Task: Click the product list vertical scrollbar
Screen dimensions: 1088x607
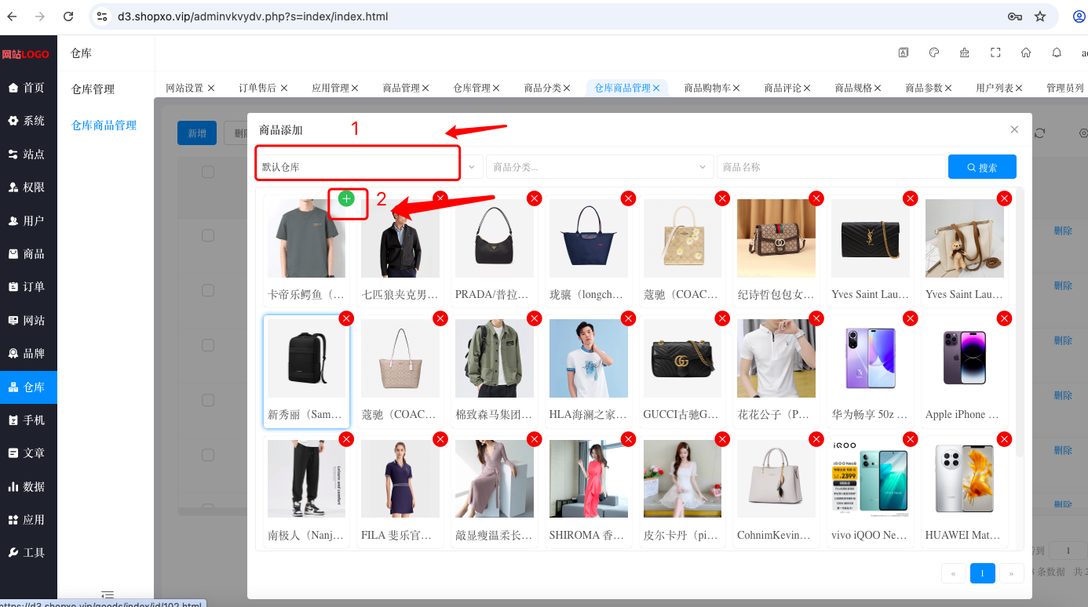Action: (x=1020, y=322)
